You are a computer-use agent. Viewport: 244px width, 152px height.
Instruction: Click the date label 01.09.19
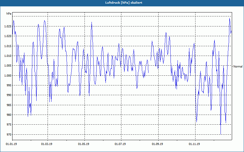coord(157,144)
